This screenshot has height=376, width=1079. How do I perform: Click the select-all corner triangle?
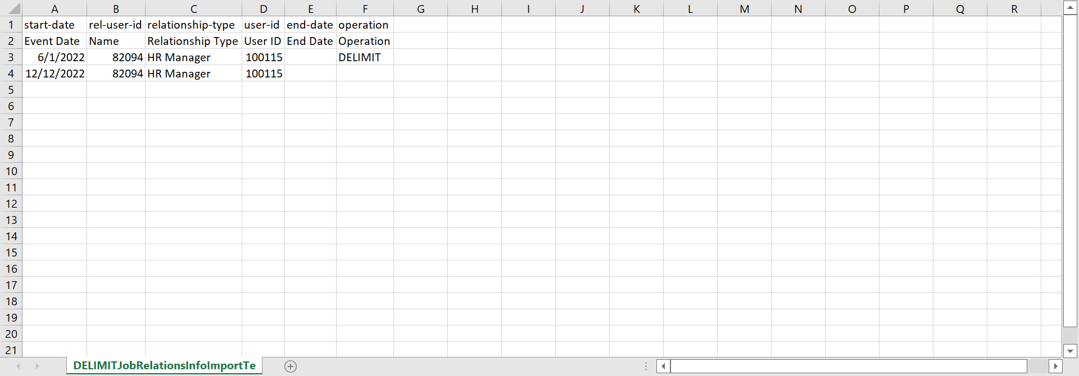15,8
